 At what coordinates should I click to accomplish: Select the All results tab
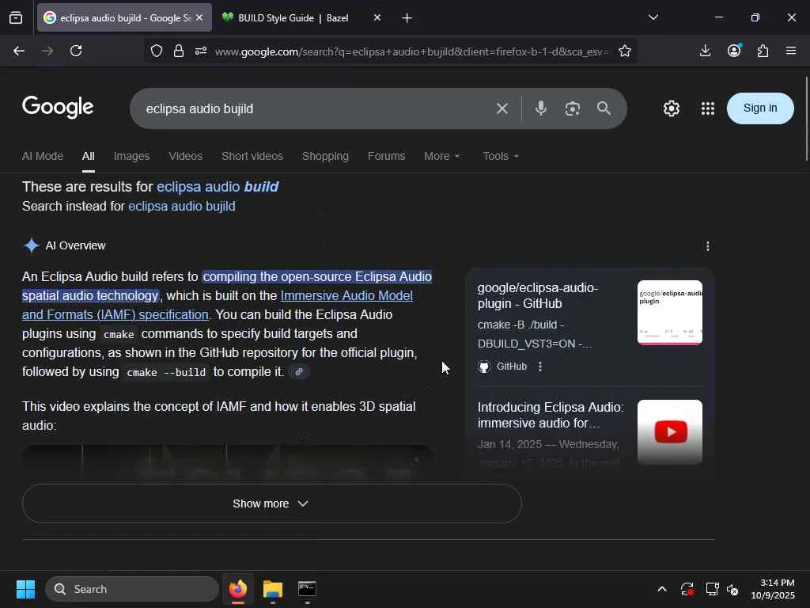(x=89, y=156)
